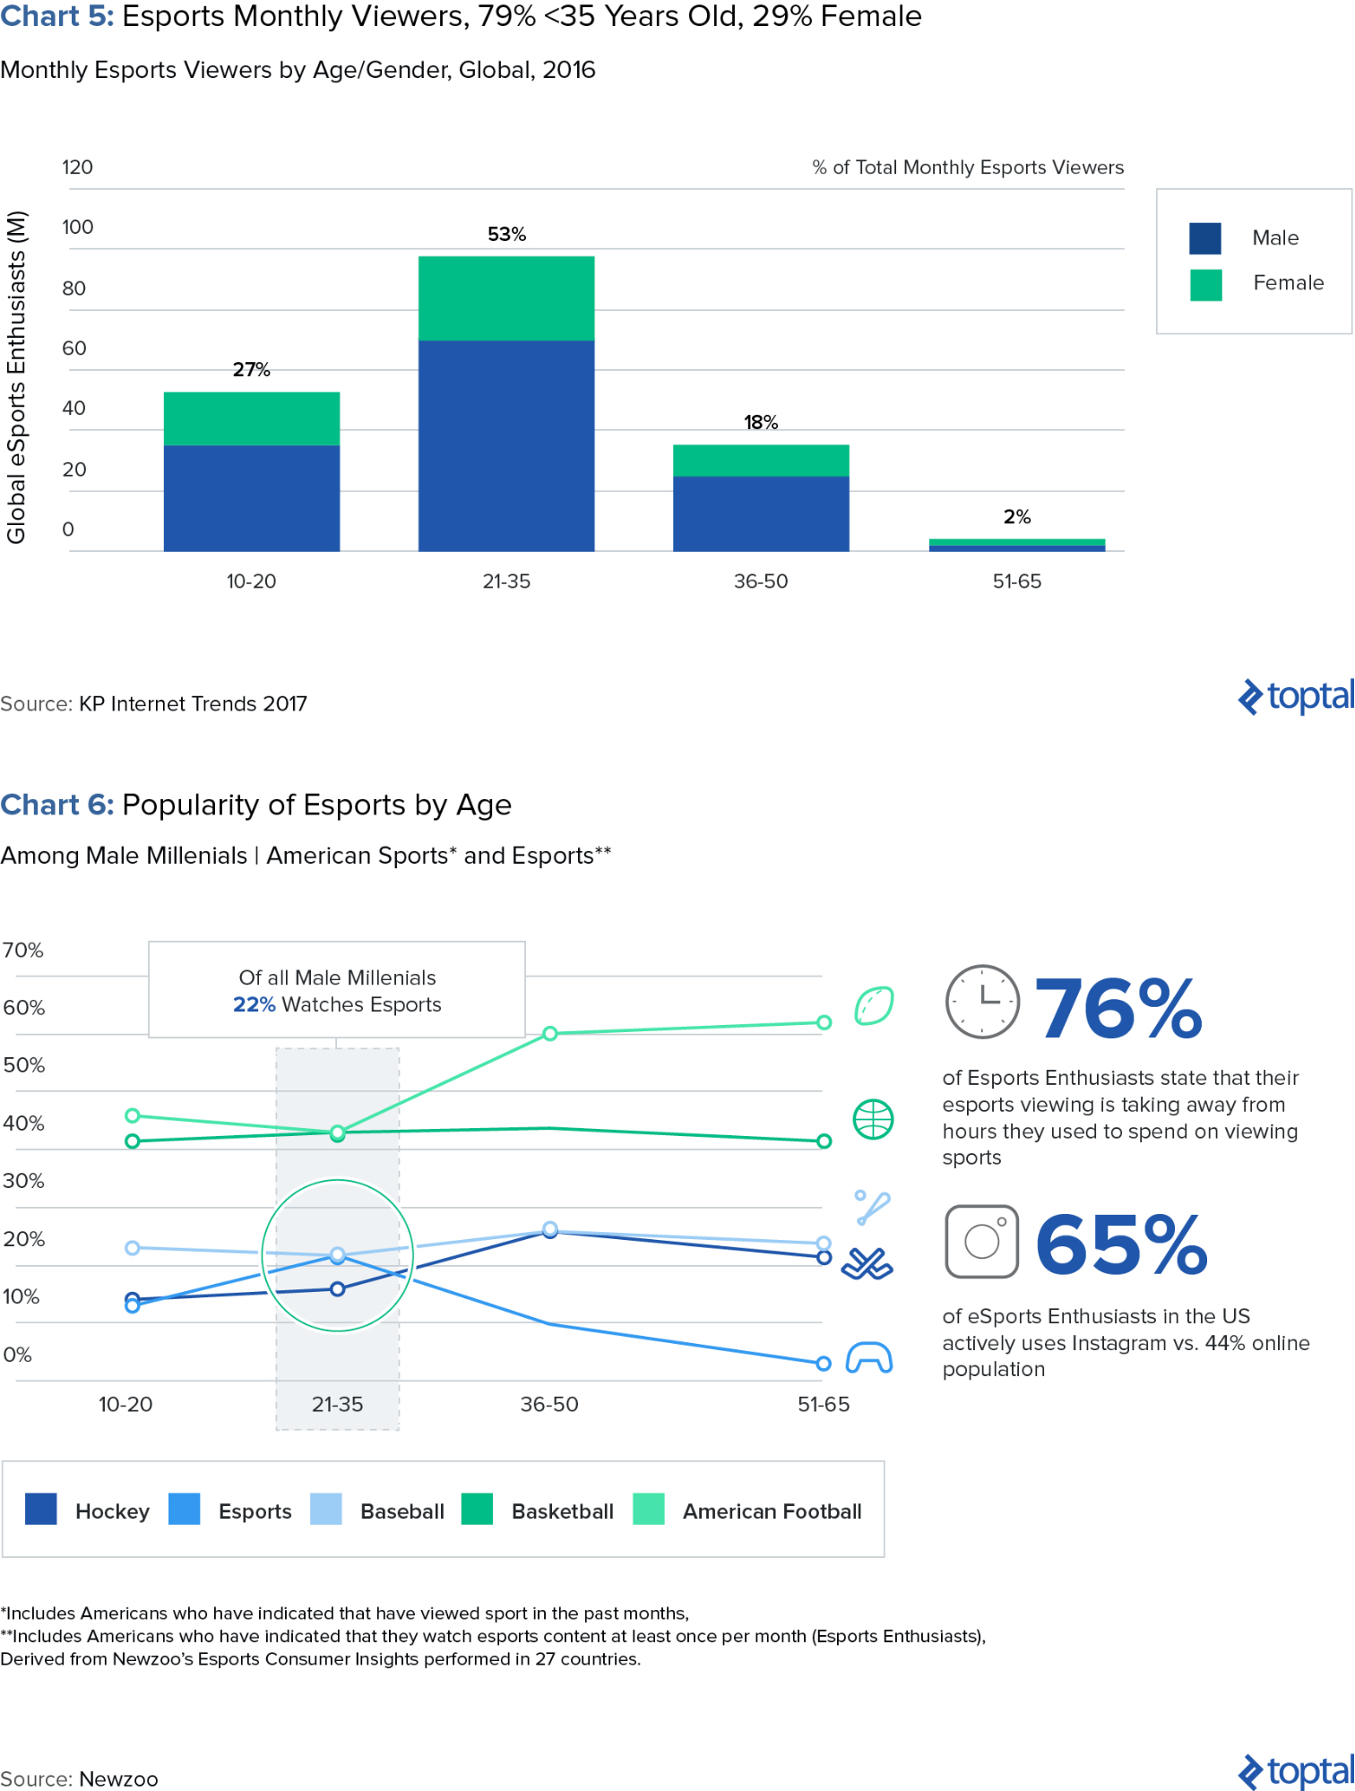1355x1791 pixels.
Task: Click the Hockey legend swatch
Action: [41, 1509]
